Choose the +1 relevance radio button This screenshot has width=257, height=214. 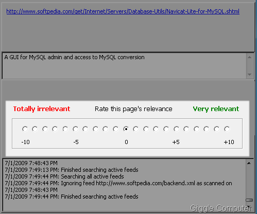136,129
